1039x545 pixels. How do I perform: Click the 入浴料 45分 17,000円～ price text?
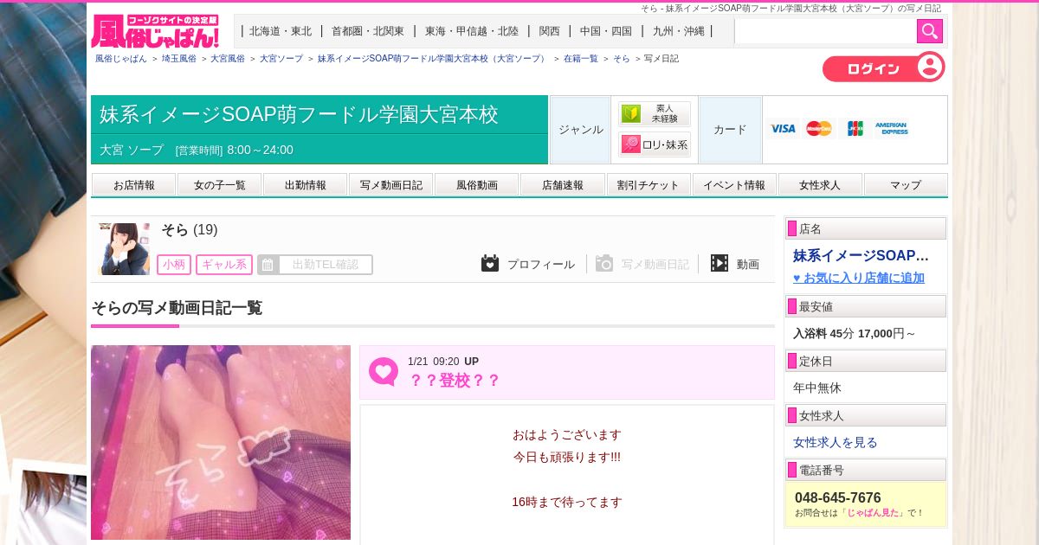click(855, 333)
